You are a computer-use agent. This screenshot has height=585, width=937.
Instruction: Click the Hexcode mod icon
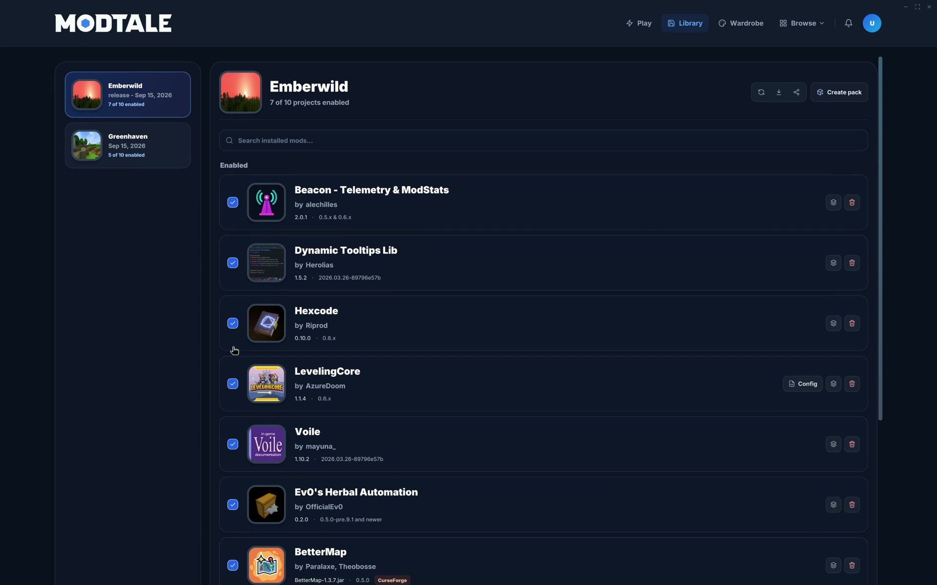(x=266, y=323)
